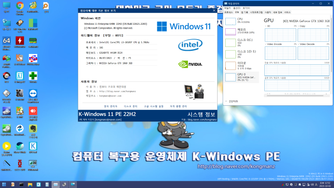Open the K-ImageX KI desktop icon

20,77
